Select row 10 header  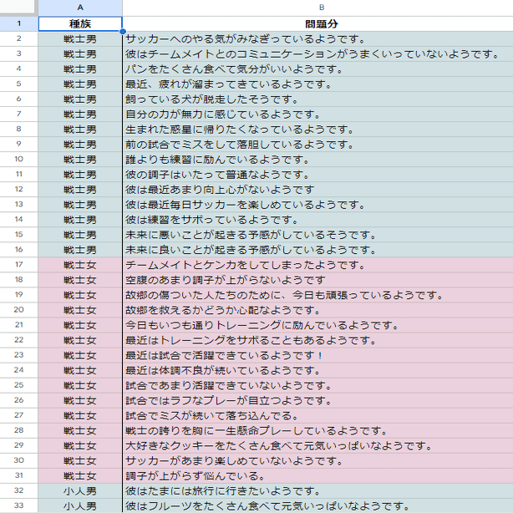pos(18,160)
